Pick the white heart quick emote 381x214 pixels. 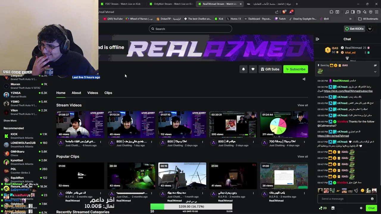[x=356, y=191]
